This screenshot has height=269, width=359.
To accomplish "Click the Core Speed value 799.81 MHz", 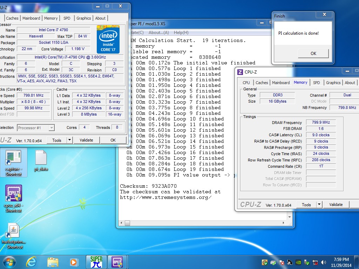I will [33, 95].
